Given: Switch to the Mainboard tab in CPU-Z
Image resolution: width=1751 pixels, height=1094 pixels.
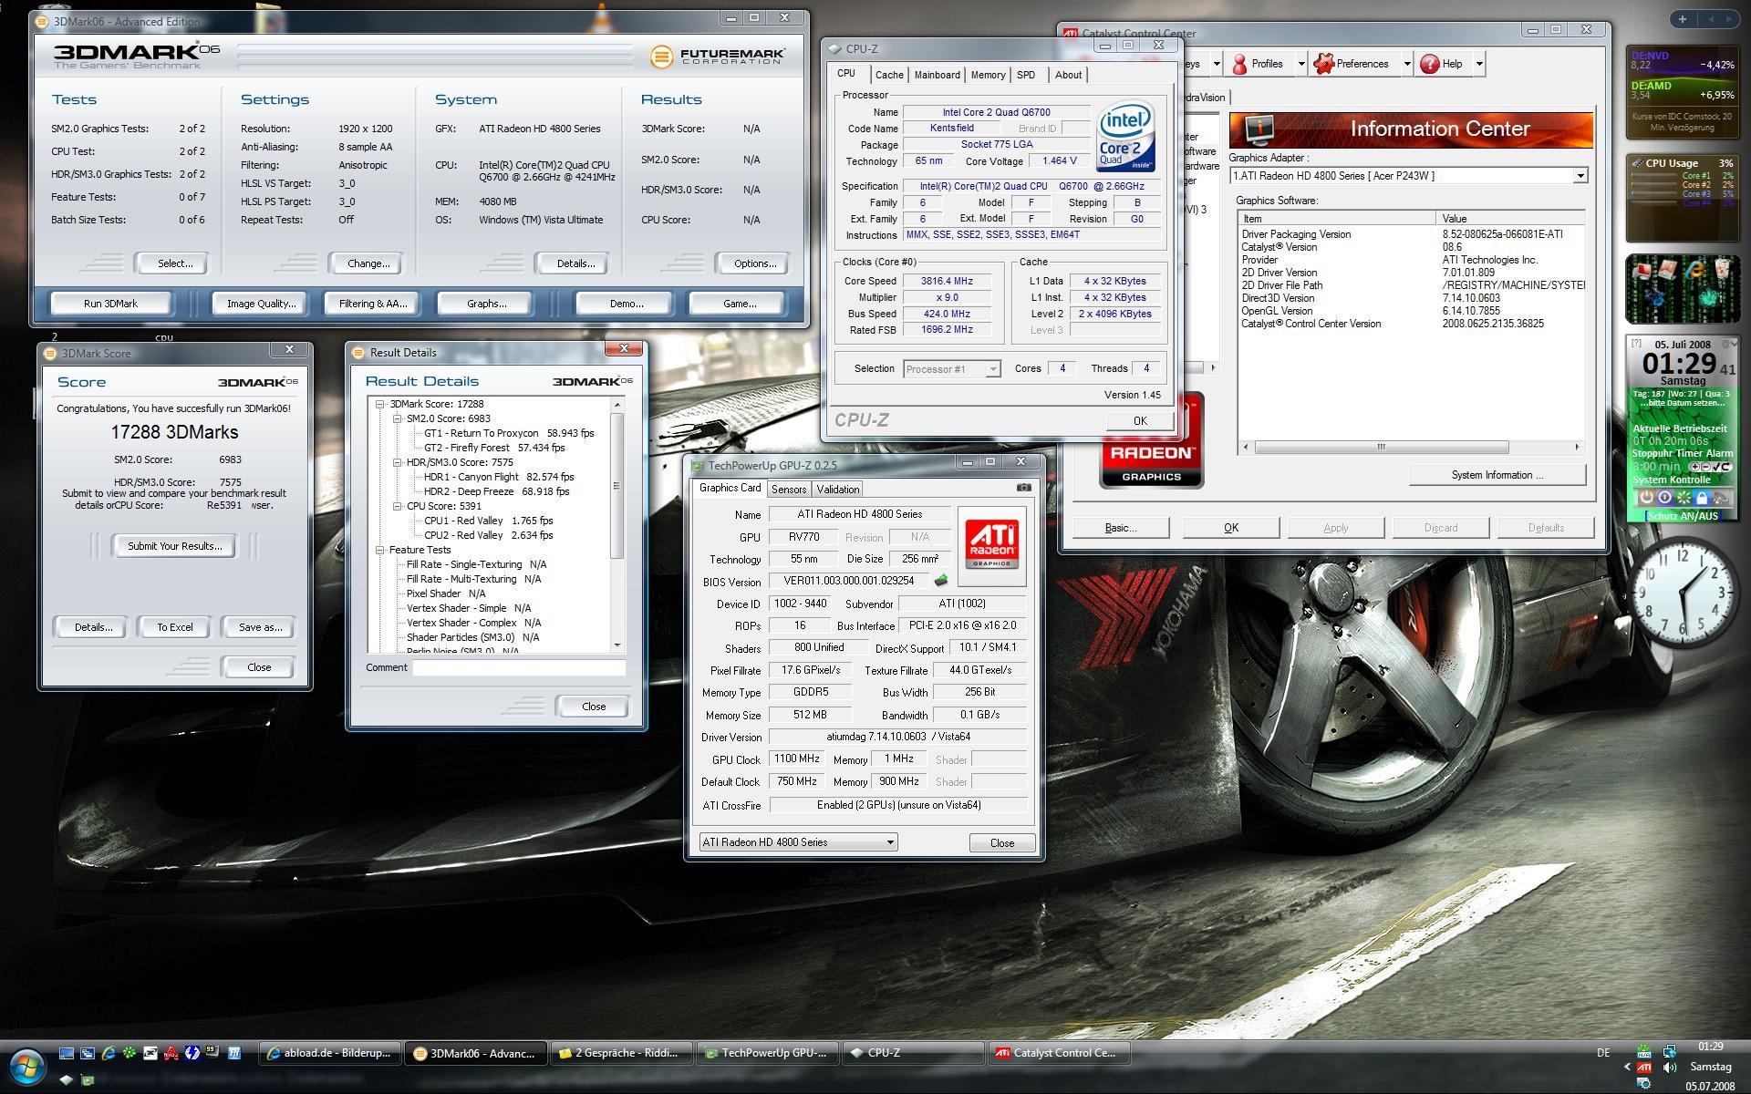Looking at the screenshot, I should [937, 75].
